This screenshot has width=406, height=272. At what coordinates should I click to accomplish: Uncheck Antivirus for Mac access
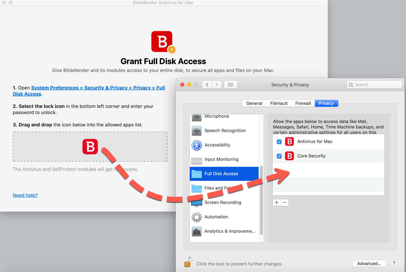pyautogui.click(x=279, y=141)
